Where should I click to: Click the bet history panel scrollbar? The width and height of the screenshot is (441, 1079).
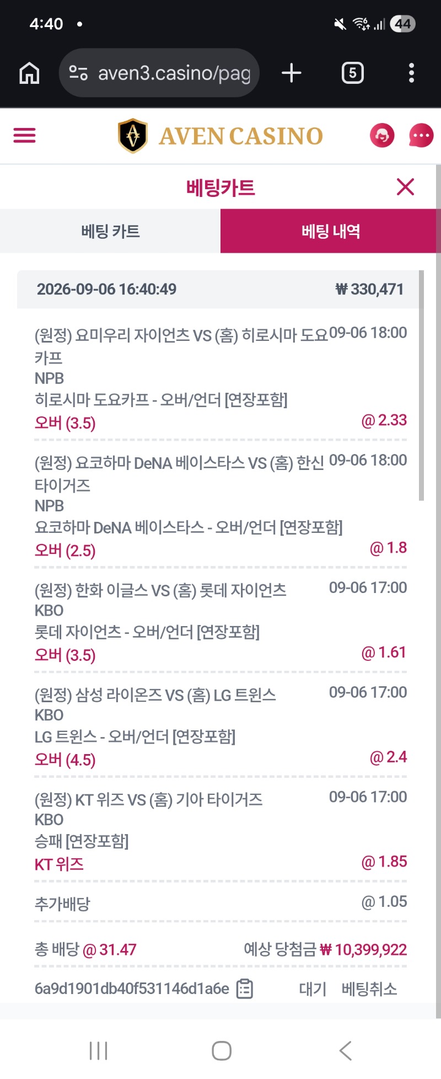click(421, 386)
